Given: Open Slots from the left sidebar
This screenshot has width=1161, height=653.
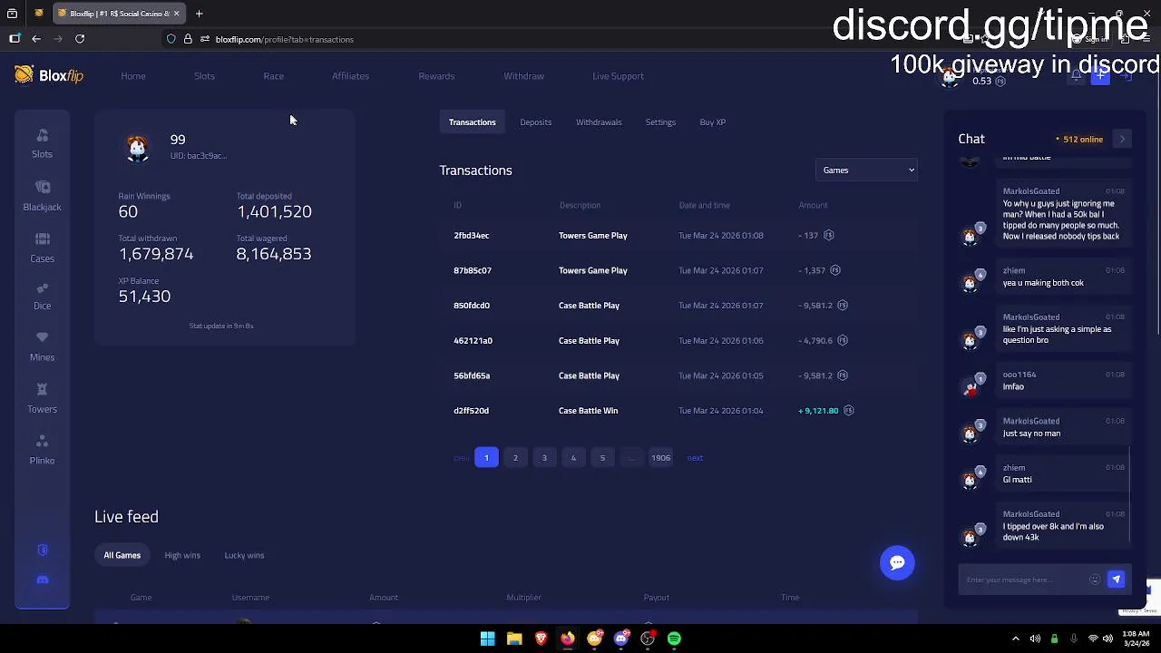Looking at the screenshot, I should [x=42, y=143].
